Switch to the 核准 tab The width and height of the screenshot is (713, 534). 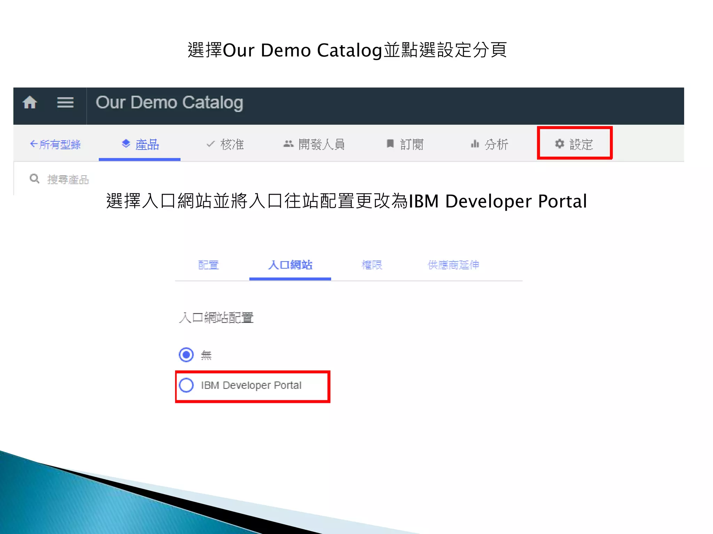(x=225, y=144)
